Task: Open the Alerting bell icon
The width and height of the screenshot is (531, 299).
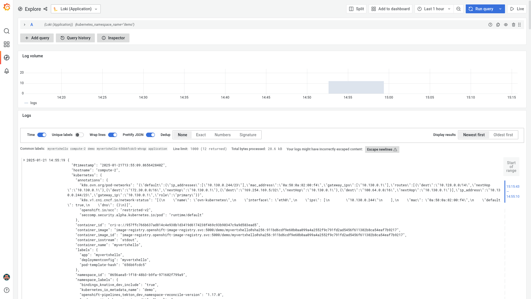Action: (7, 71)
